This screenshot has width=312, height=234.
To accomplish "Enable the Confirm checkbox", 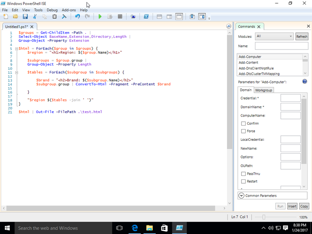I will (243, 124).
